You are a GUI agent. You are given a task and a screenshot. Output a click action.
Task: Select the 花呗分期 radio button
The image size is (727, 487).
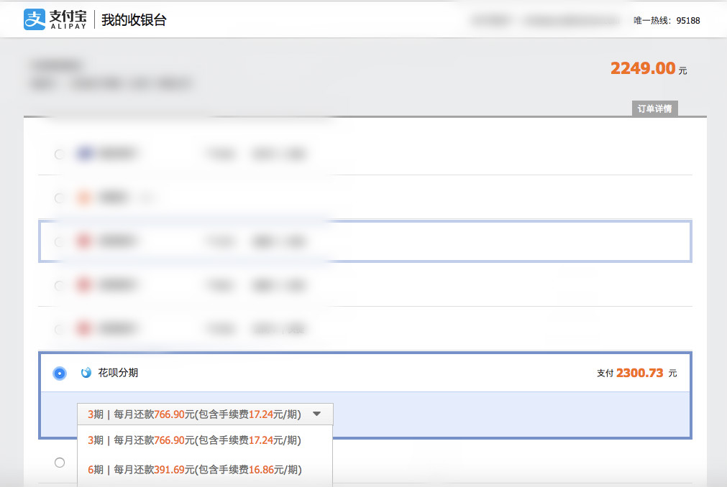click(60, 373)
